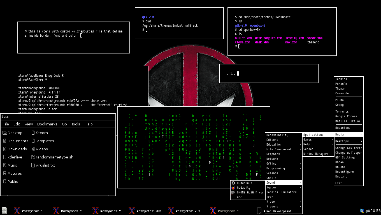Open the File menu in file manager

(6, 124)
